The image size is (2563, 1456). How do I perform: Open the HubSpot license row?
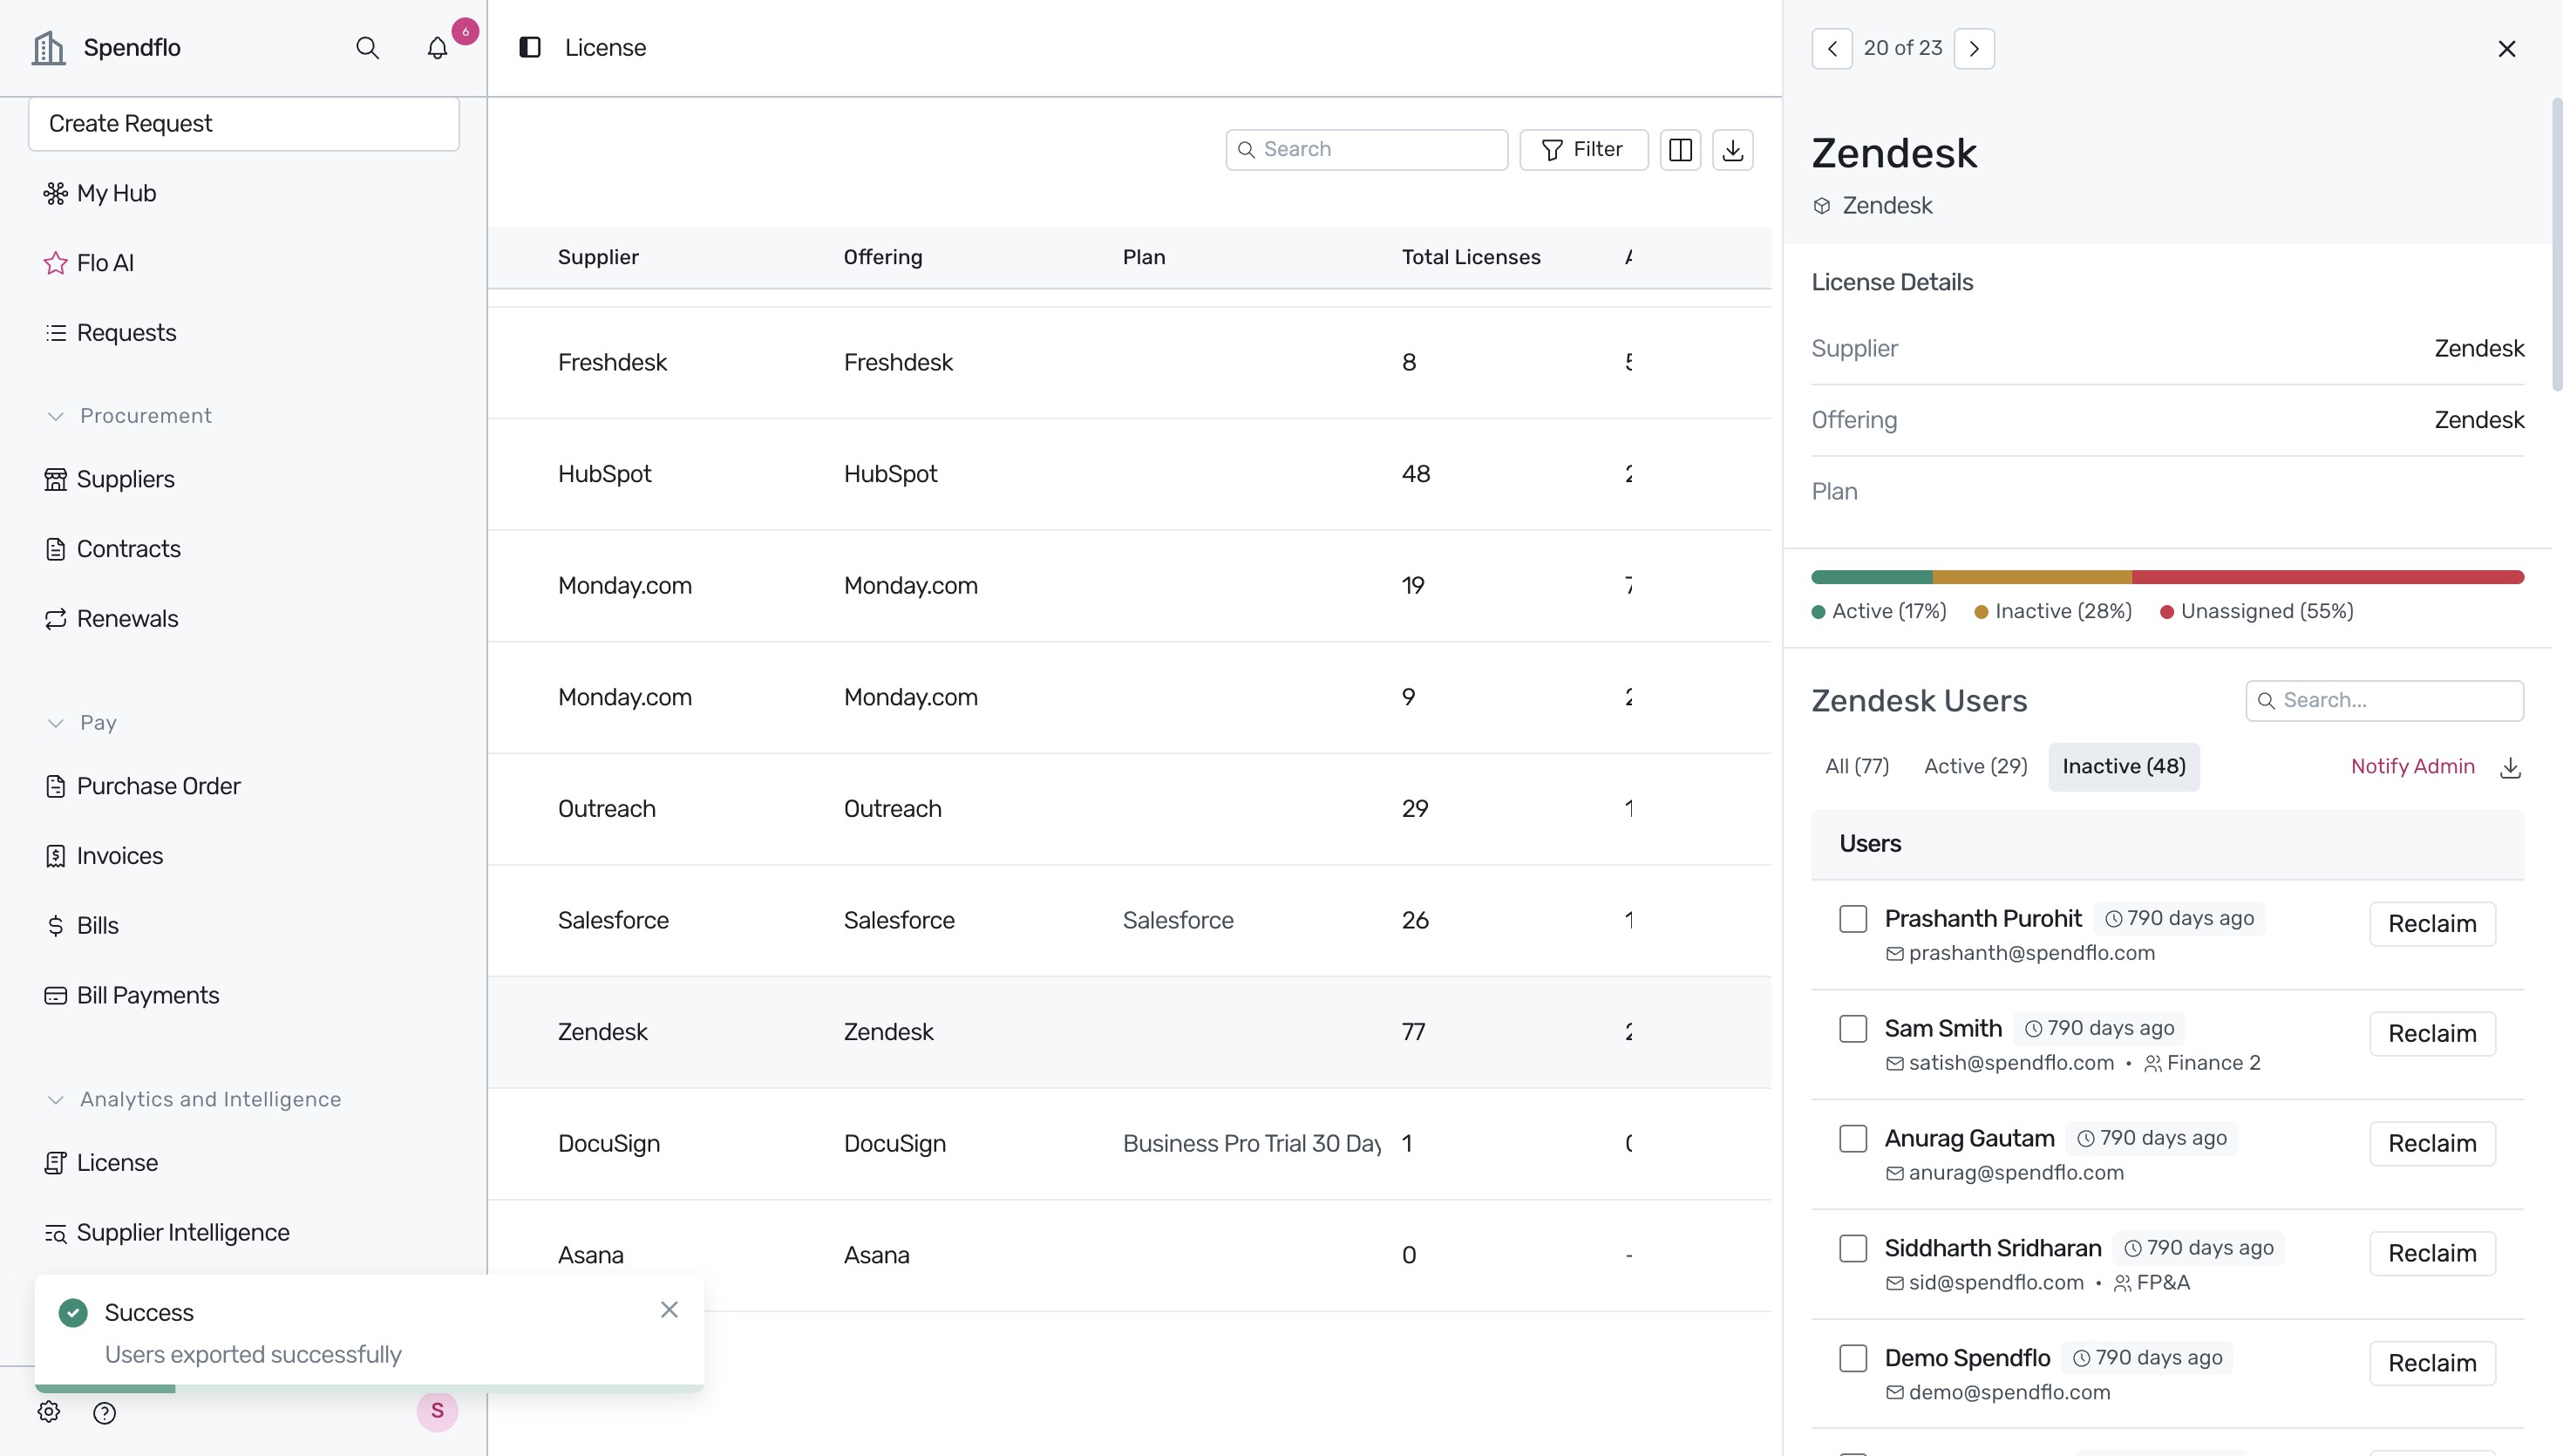1129,474
